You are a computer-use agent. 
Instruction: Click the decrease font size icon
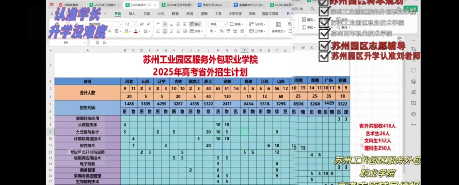coord(149,24)
